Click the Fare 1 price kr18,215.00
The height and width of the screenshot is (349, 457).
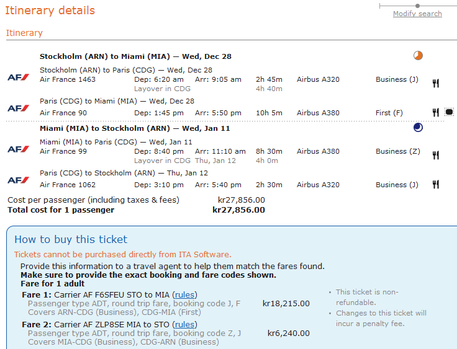pos(286,303)
